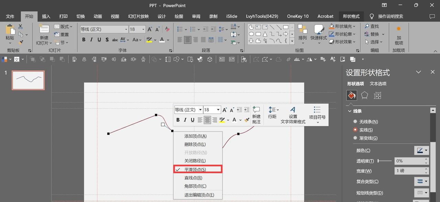This screenshot has height=202, width=440.
Task: Select the slide 1 thumbnail
Action: [28, 80]
